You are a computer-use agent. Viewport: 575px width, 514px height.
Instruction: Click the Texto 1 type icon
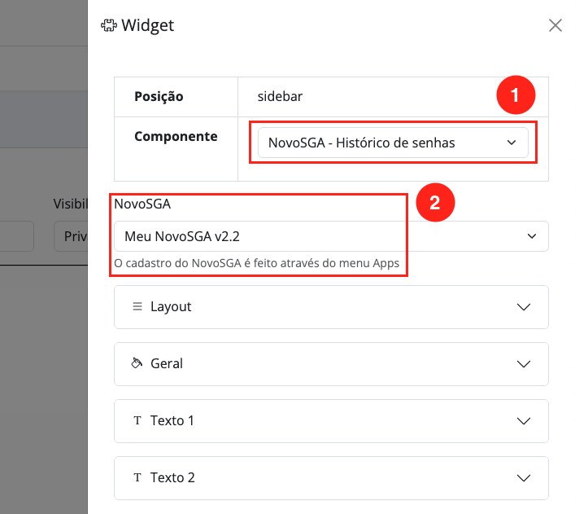tap(137, 420)
